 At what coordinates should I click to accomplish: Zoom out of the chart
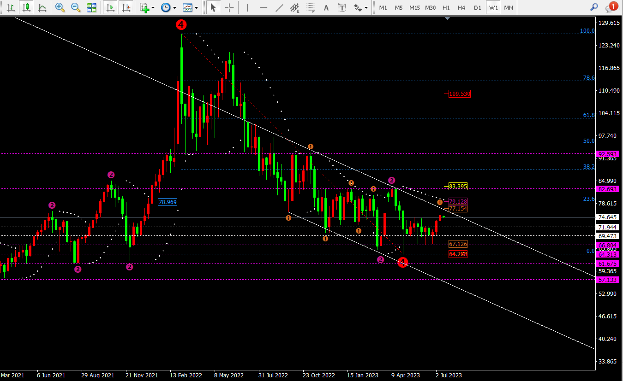coord(76,7)
